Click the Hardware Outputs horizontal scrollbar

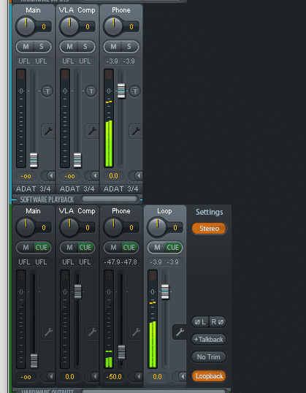tap(153, 391)
